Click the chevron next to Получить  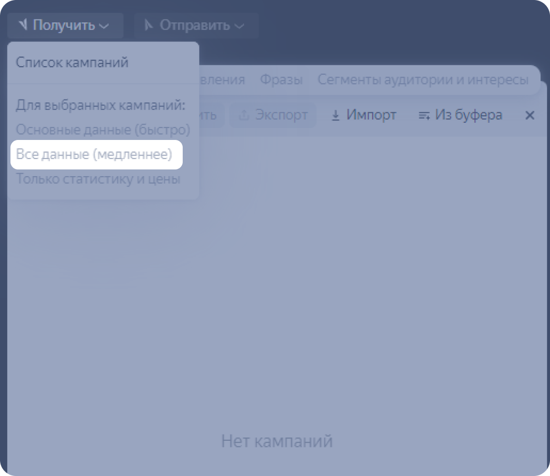pos(103,26)
